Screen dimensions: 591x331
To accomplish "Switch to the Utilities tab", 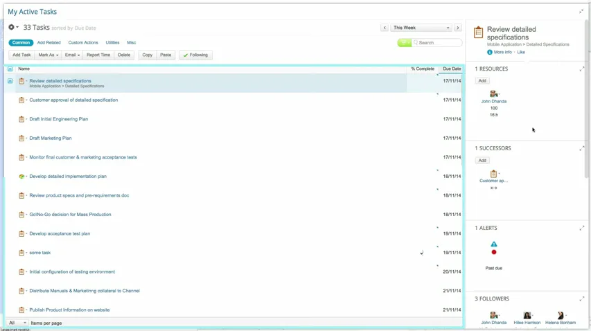I will (113, 42).
